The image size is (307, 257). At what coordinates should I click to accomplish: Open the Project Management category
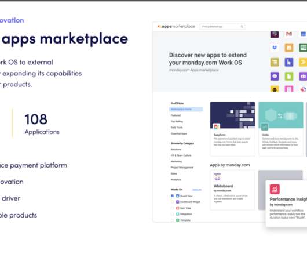pos(182,168)
